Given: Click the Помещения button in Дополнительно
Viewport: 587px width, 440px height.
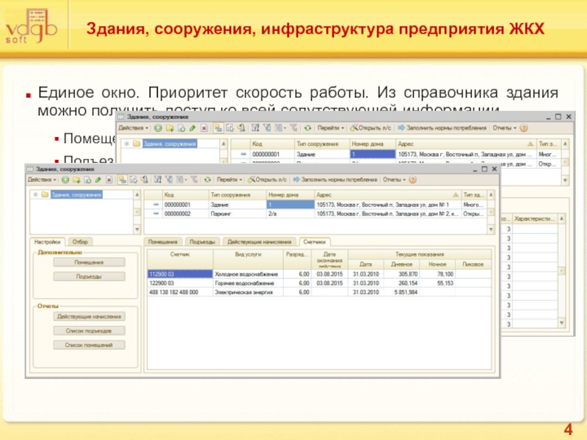Looking at the screenshot, I should click(89, 262).
